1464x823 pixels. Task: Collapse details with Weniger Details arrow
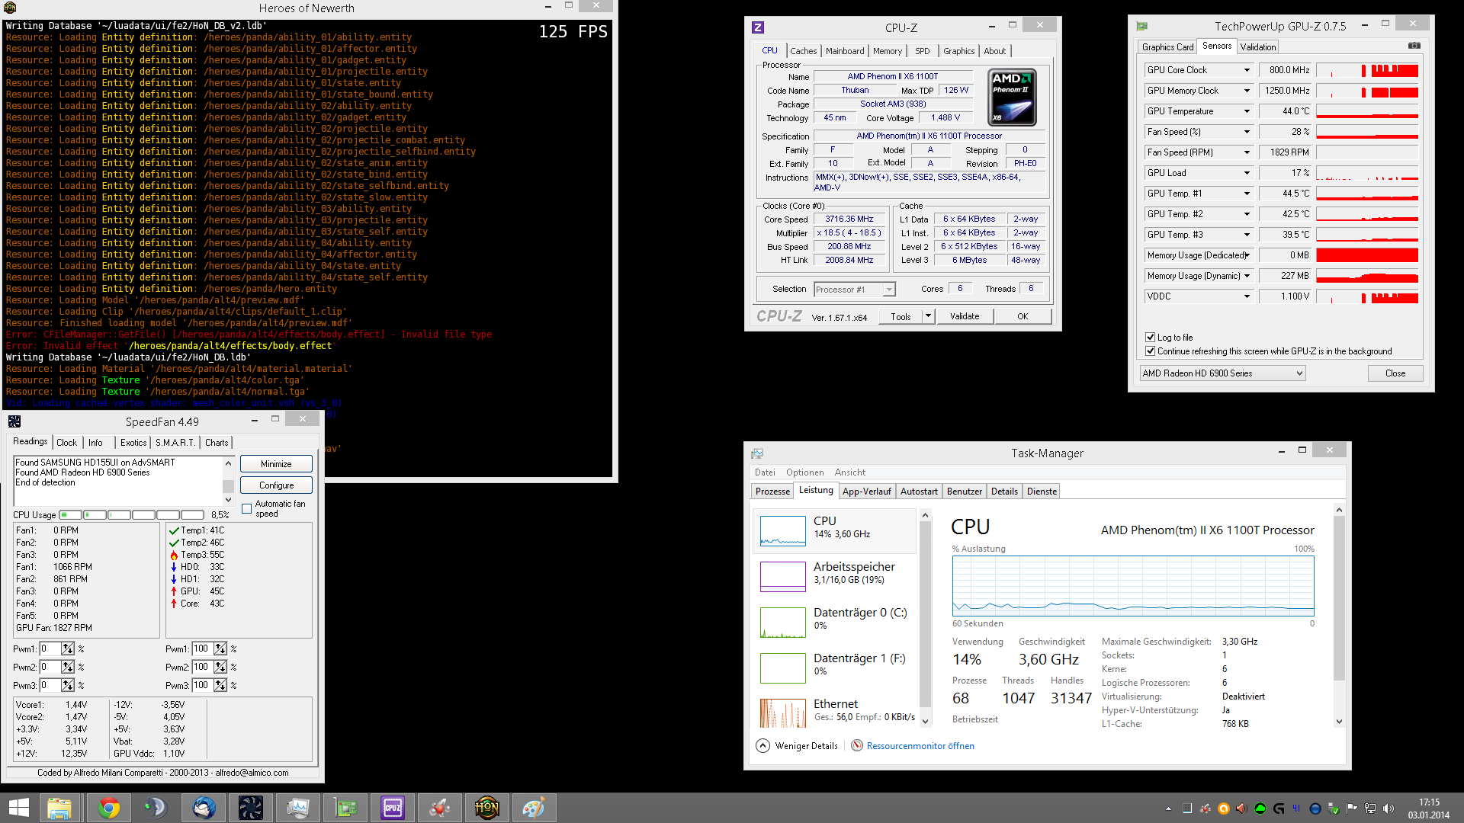(x=762, y=746)
